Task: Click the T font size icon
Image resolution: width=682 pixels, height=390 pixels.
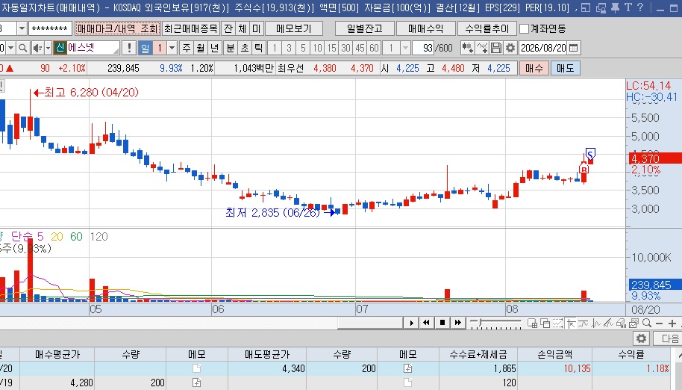Action: 628,7
